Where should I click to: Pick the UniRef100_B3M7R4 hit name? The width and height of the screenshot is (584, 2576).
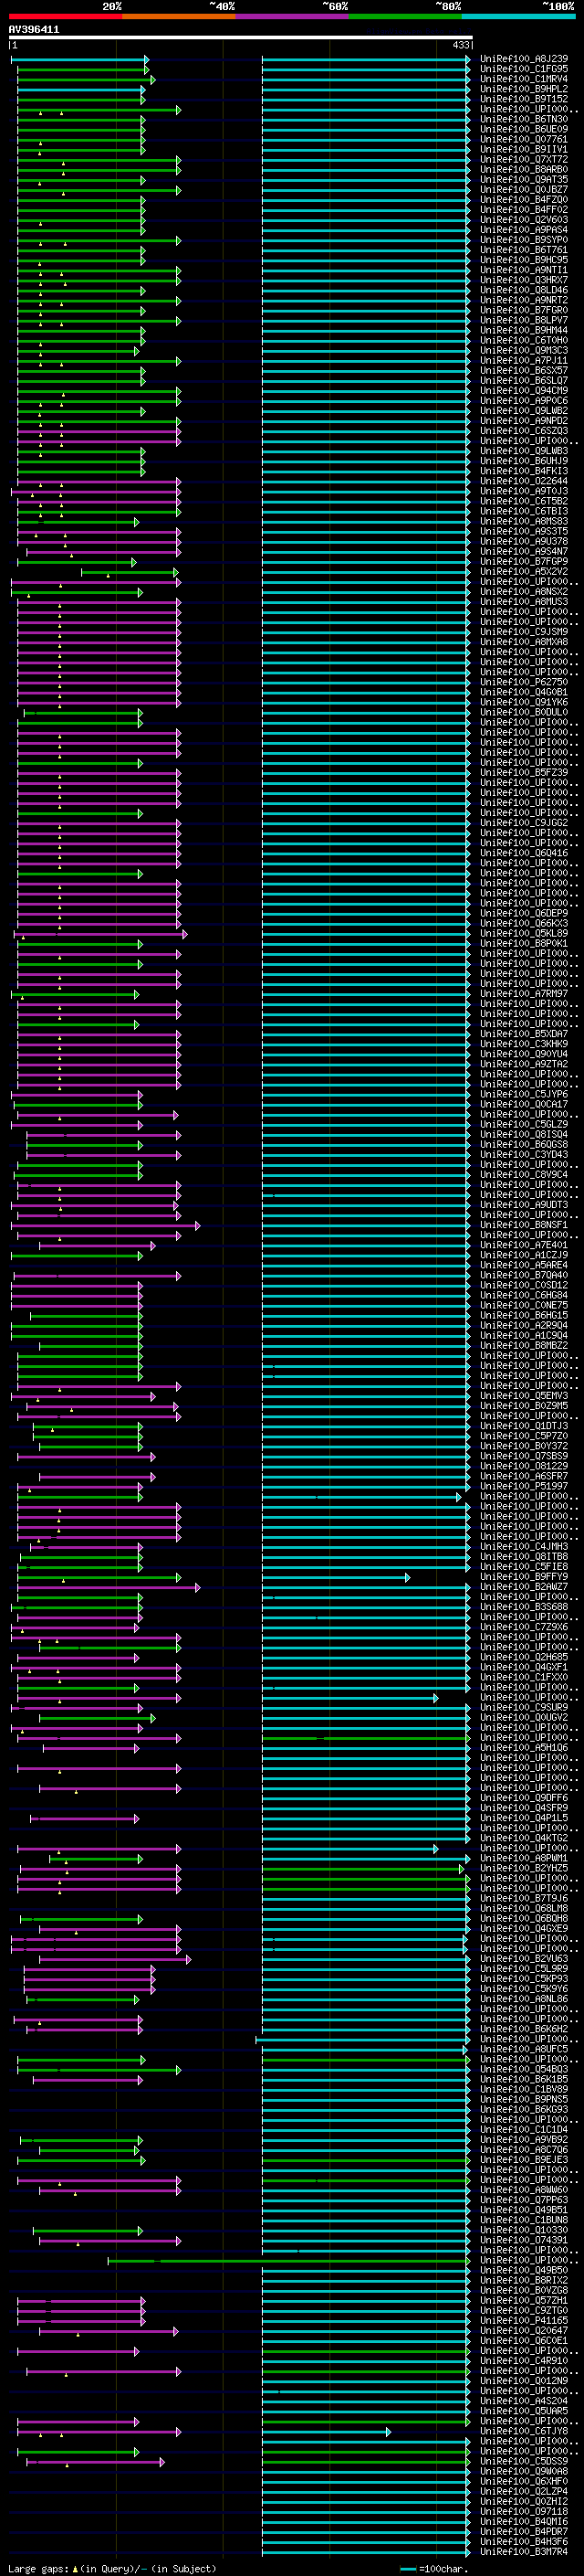524,2551
